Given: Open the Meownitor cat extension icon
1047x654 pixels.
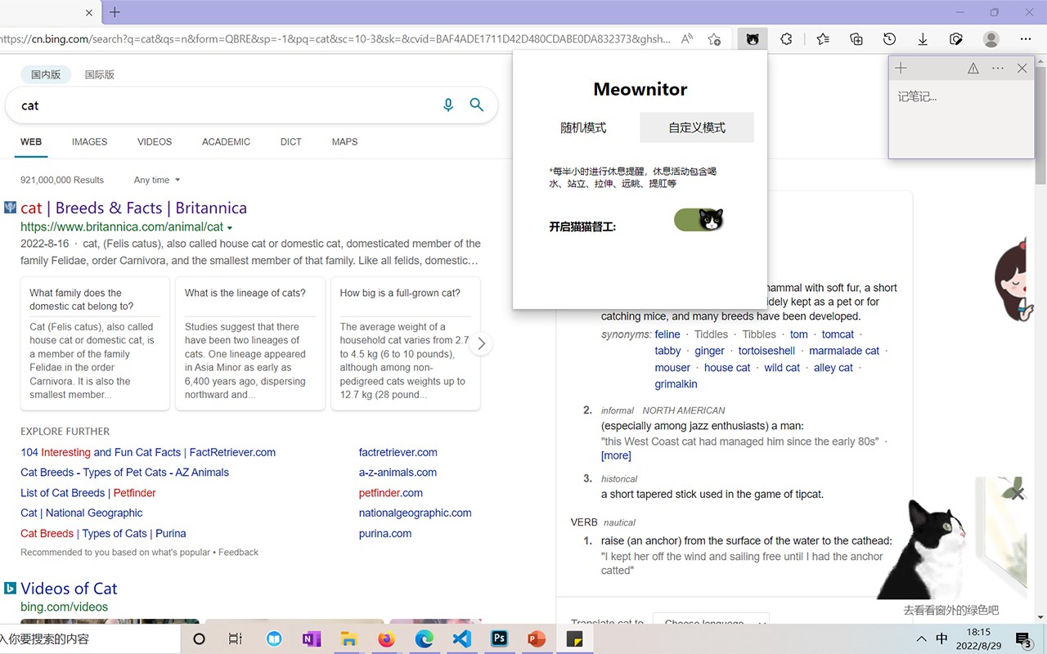Looking at the screenshot, I should (x=753, y=39).
